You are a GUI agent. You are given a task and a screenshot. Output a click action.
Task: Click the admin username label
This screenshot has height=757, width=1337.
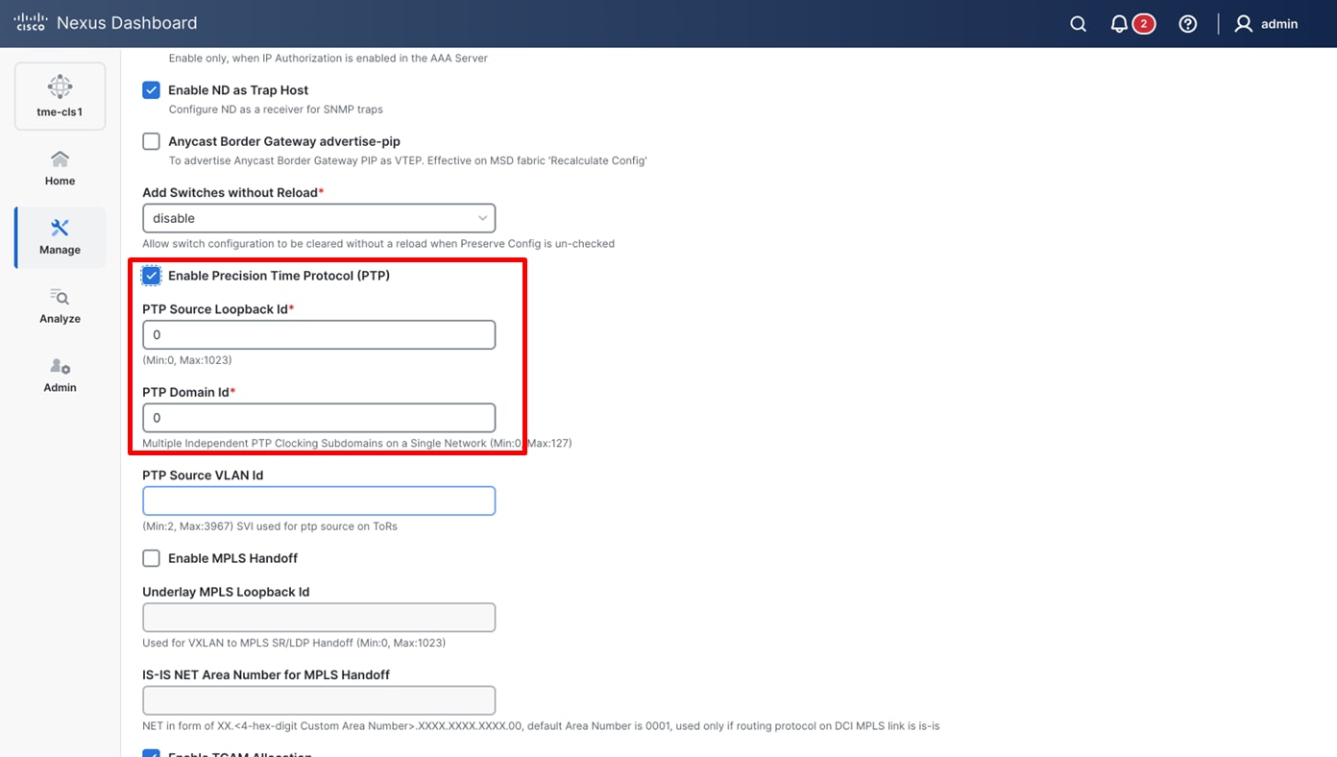point(1279,24)
